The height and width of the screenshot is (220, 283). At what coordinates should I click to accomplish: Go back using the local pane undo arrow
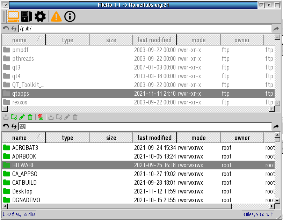tap(6, 126)
